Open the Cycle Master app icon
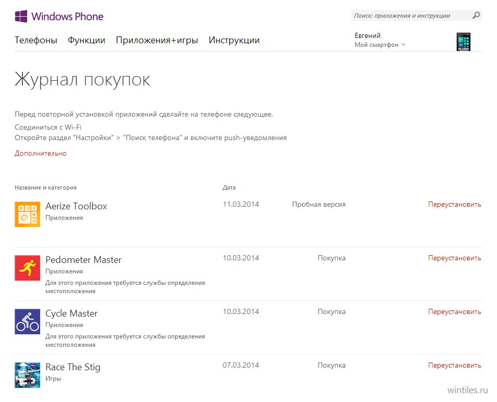The width and height of the screenshot is (497, 402). click(27, 322)
